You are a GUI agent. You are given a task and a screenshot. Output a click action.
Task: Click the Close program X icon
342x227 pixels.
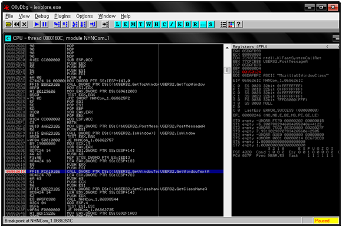coord(24,24)
